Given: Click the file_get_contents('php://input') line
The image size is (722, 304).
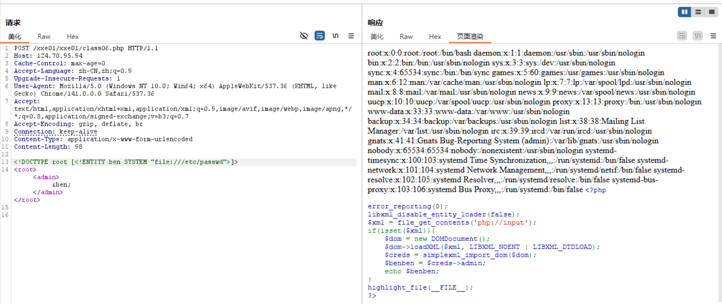Looking at the screenshot, I should pyautogui.click(x=452, y=222).
